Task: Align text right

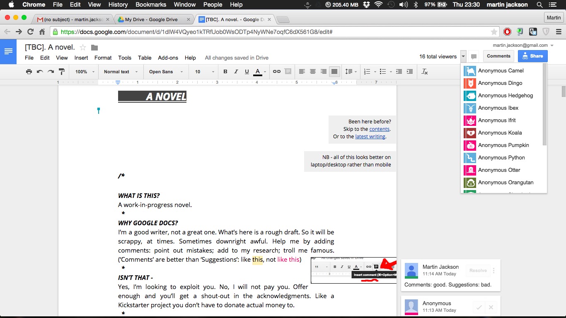Action: point(324,72)
